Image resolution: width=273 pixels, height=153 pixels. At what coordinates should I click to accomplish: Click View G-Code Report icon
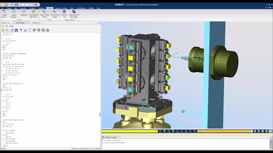point(45,14)
